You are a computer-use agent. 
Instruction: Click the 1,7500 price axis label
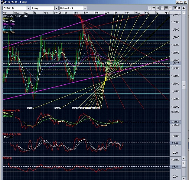point(175,22)
